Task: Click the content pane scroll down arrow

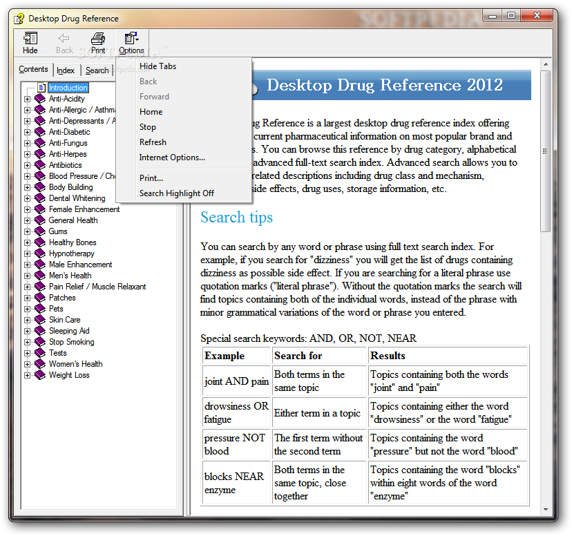Action: 546,509
